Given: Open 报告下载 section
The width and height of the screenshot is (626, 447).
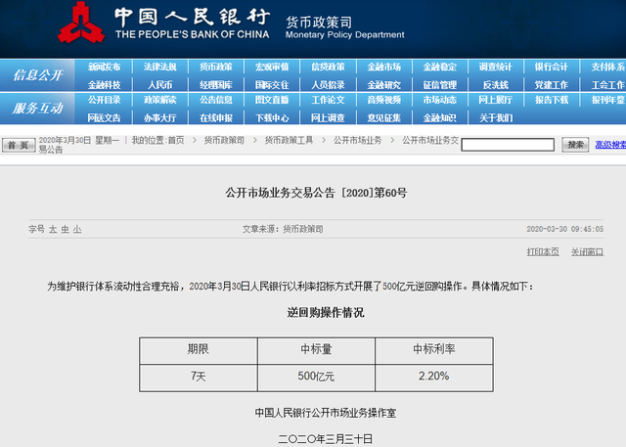Looking at the screenshot, I should point(552,100).
